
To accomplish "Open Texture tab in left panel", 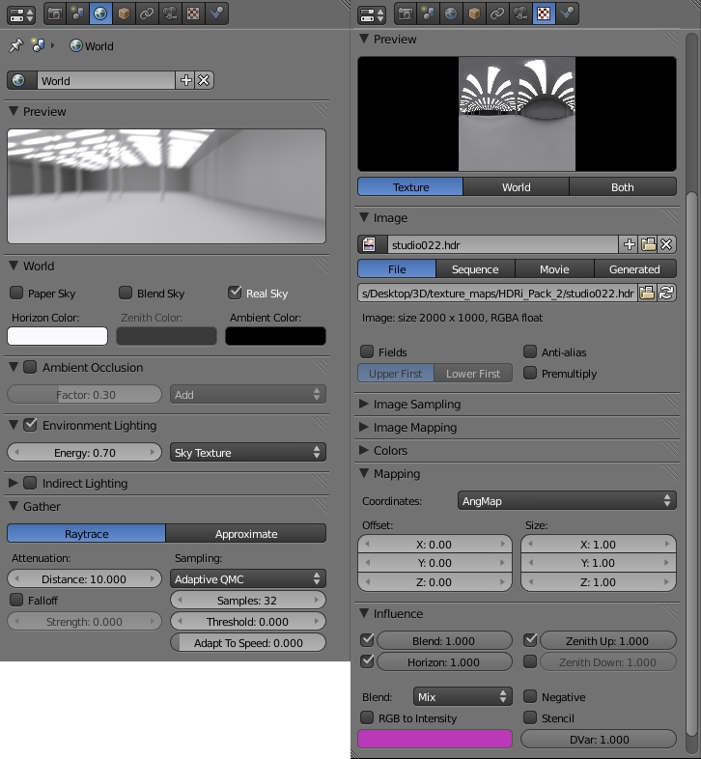I will click(x=193, y=14).
